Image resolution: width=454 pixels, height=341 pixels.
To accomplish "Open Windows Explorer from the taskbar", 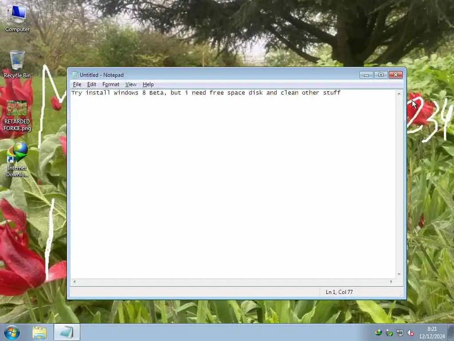I will [39, 333].
